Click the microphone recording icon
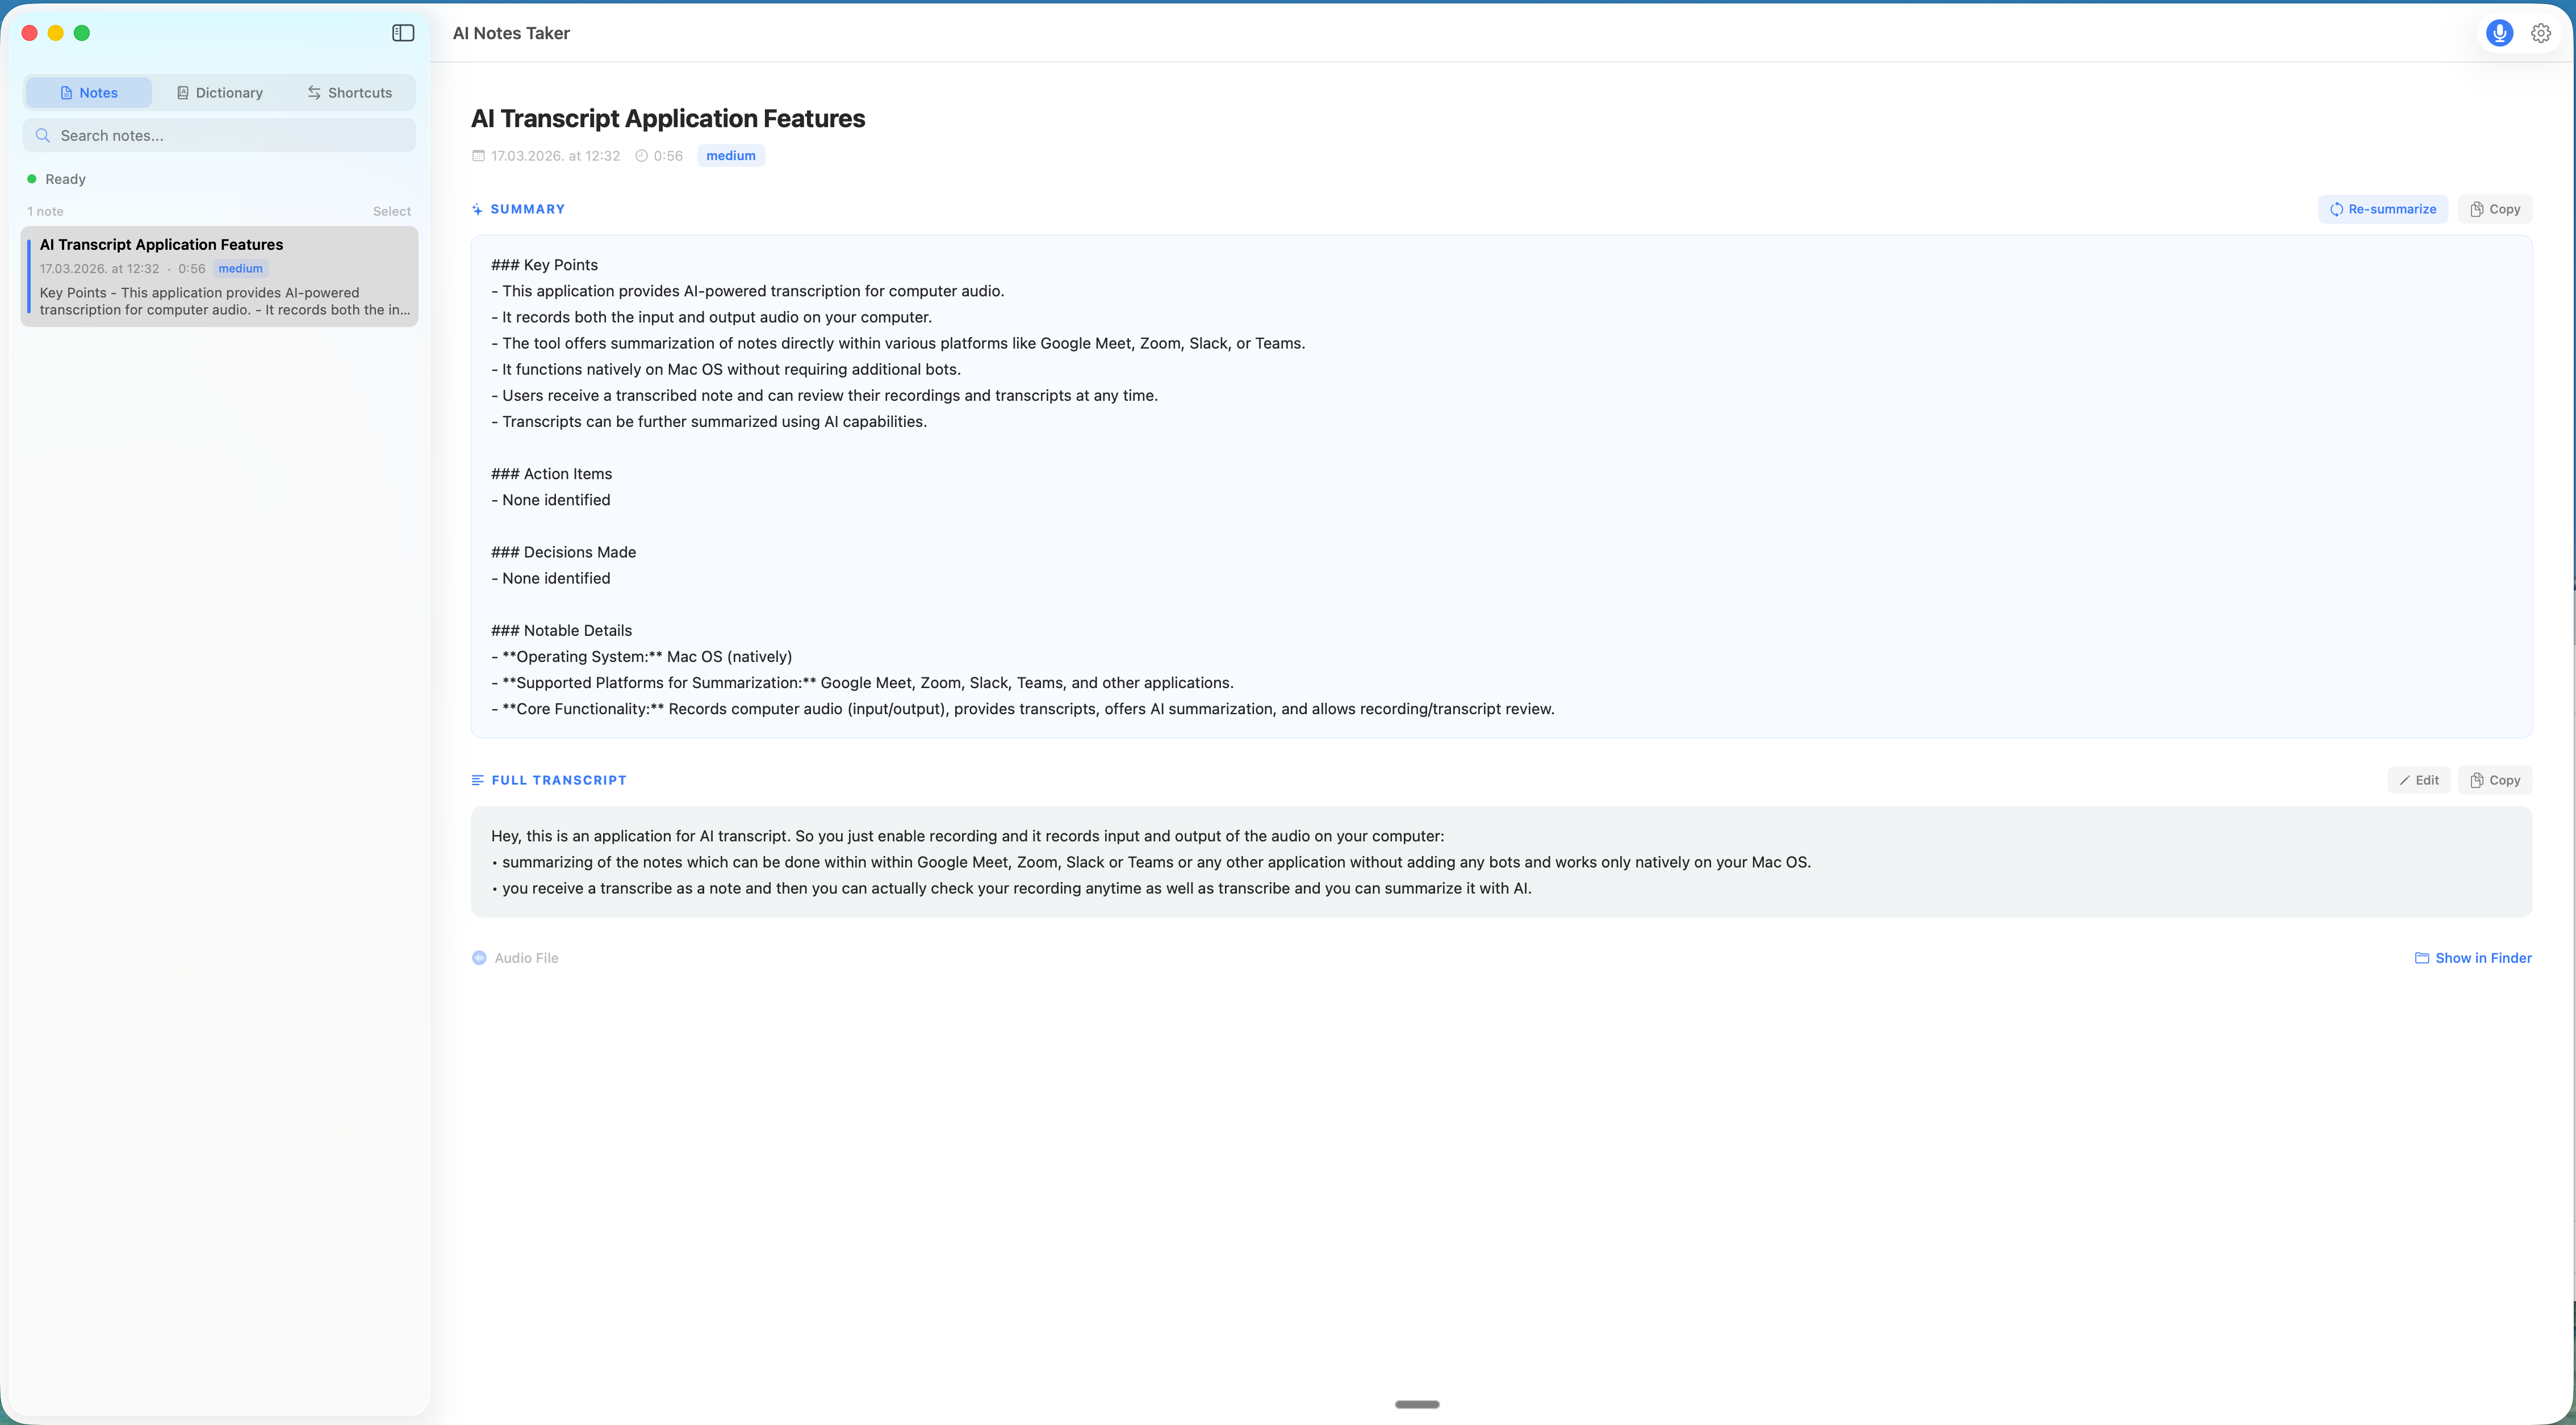The image size is (2576, 1425). pyautogui.click(x=2499, y=32)
